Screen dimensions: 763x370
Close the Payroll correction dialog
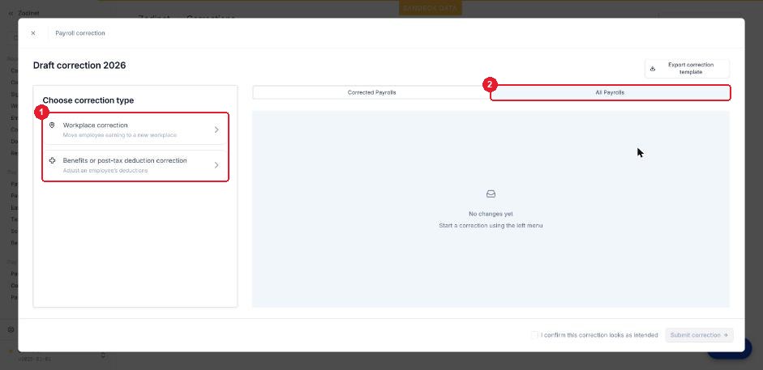(x=33, y=33)
